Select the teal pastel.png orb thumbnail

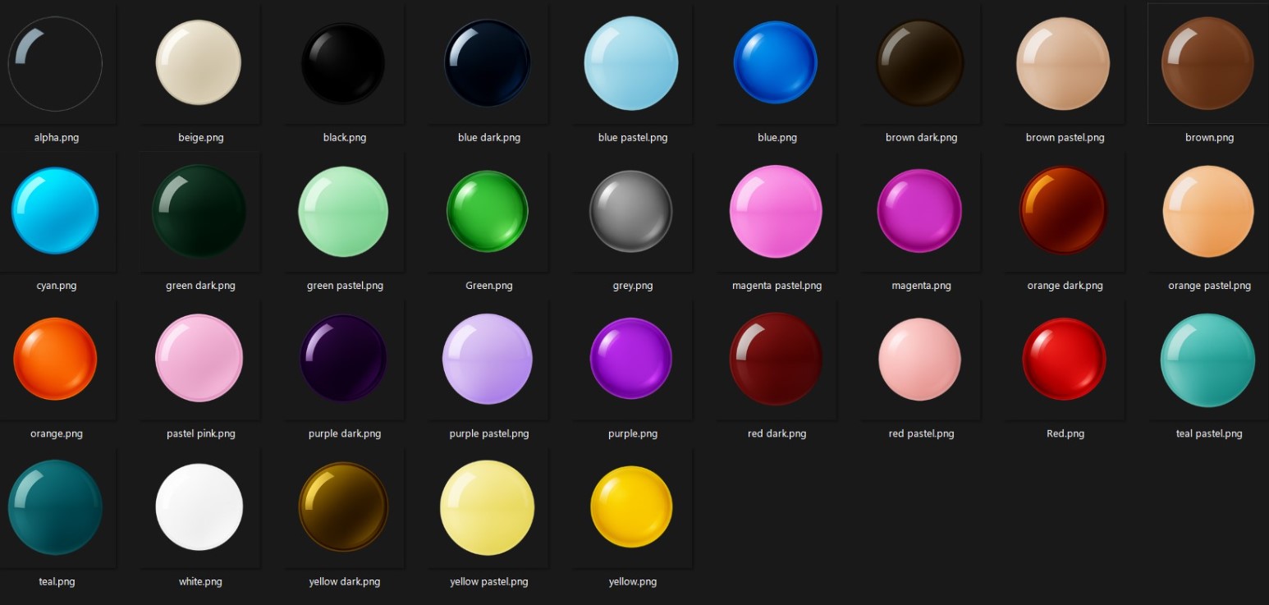point(1207,359)
